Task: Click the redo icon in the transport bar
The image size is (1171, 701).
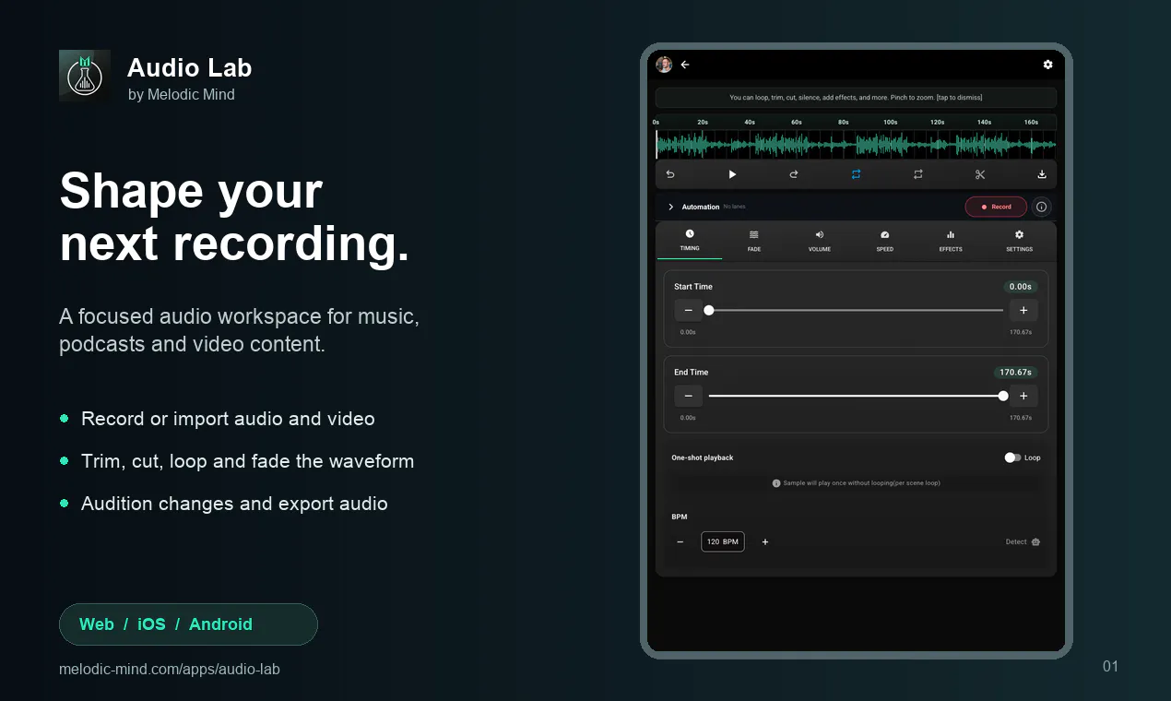Action: tap(794, 174)
